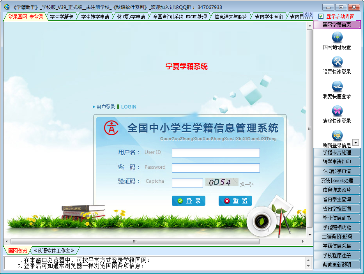Viewport: 364px width, 274px height.
Task: Open the 《秋语软件工作室》 bottom tab
Action: point(54,250)
